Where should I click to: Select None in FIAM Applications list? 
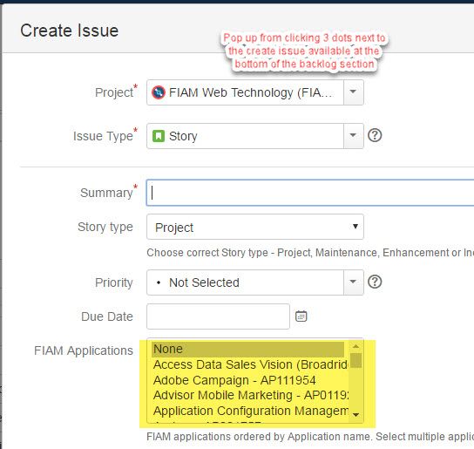coord(247,349)
